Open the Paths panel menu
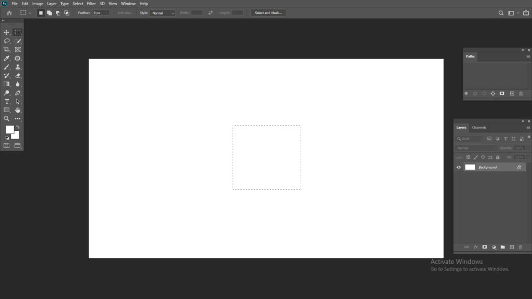The image size is (532, 299). [x=528, y=57]
